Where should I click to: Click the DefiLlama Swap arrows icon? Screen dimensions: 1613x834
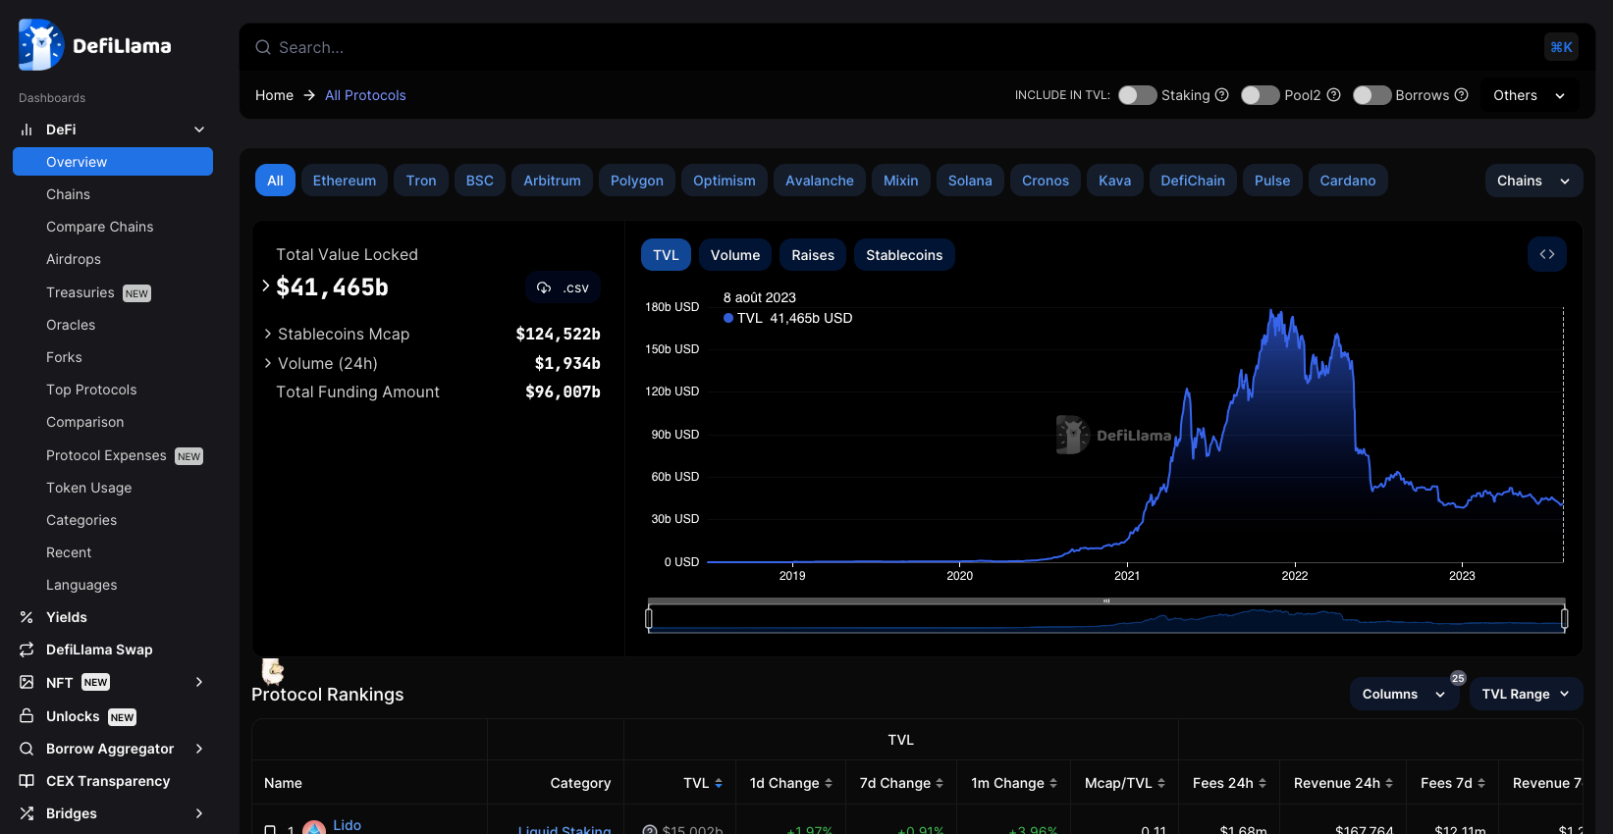[27, 650]
